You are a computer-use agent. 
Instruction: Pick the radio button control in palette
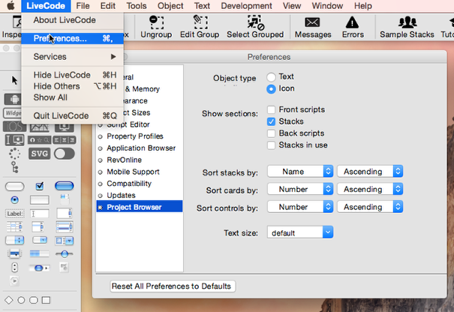click(14, 199)
